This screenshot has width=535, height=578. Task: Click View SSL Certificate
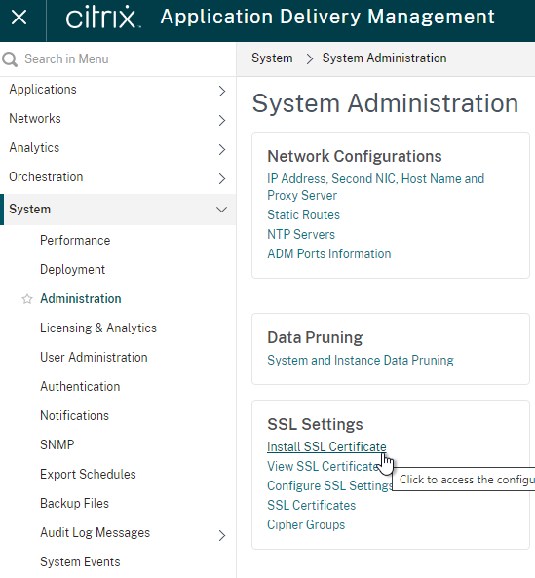(323, 466)
